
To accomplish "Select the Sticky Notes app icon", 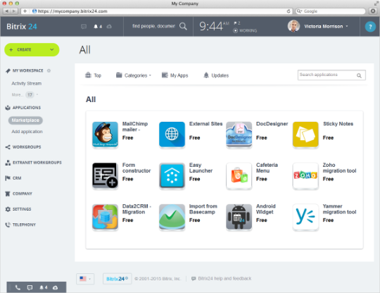I will click(x=305, y=135).
